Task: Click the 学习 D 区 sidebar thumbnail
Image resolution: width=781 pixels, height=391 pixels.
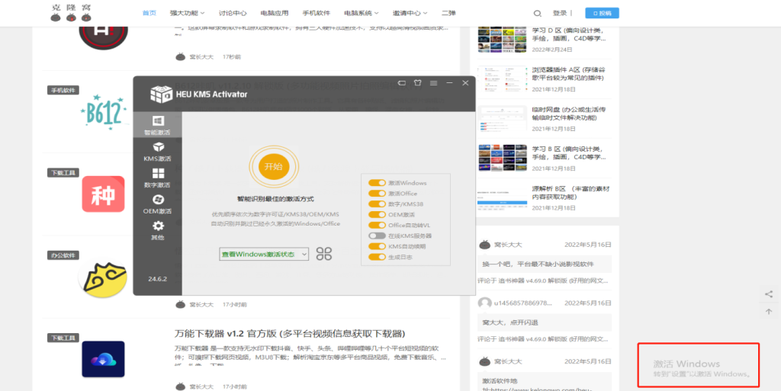Action: click(x=502, y=40)
